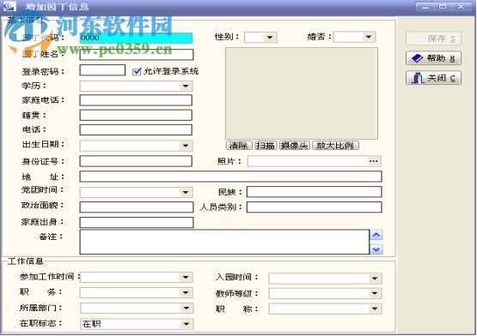This screenshot has height=336, width=477.
Task: Click the 放大比例 zoom ratio button
Action: (x=335, y=146)
